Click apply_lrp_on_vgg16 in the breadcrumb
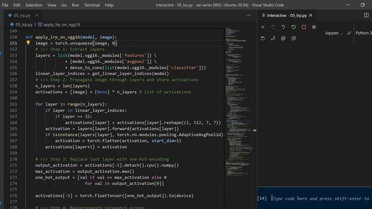The height and width of the screenshot is (209, 372). point(62,24)
